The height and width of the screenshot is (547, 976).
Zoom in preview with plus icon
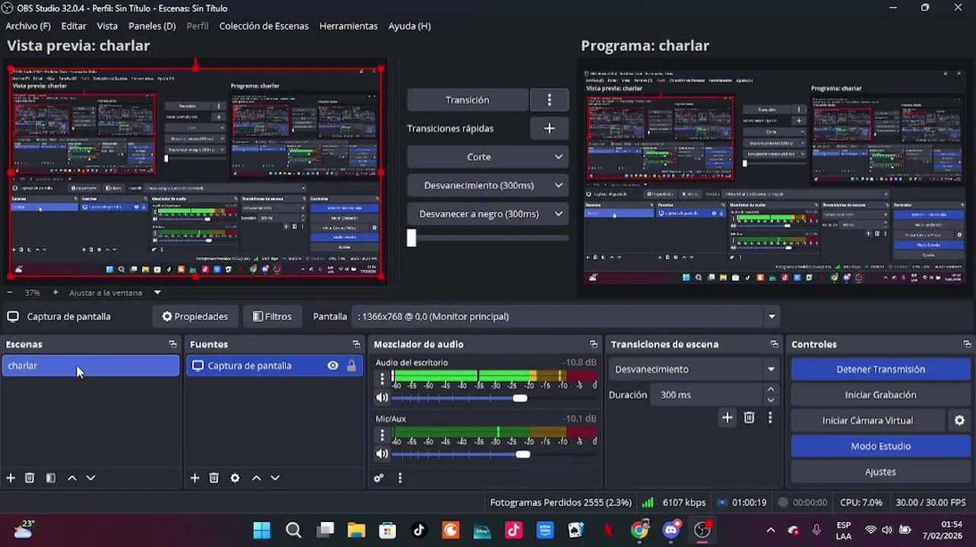[x=55, y=292]
